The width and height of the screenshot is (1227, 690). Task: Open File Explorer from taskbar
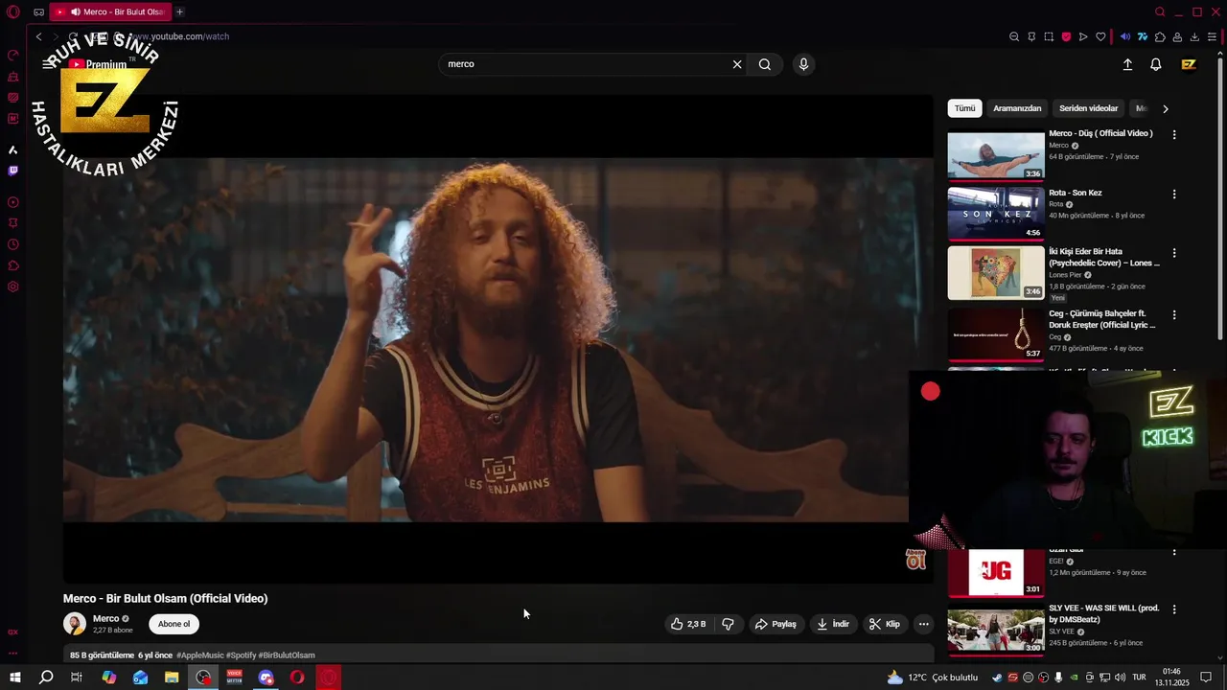[172, 678]
